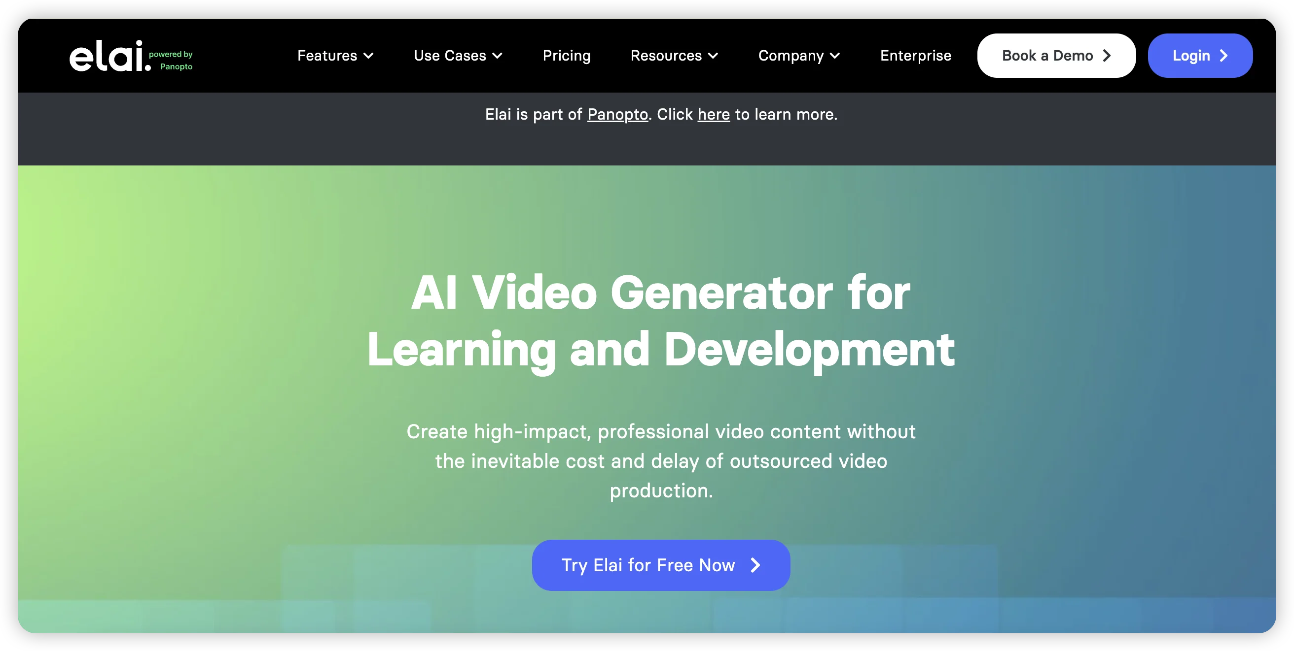Screen dimensions: 1294x651
Task: Click the 'here' link in banner
Action: coord(713,114)
